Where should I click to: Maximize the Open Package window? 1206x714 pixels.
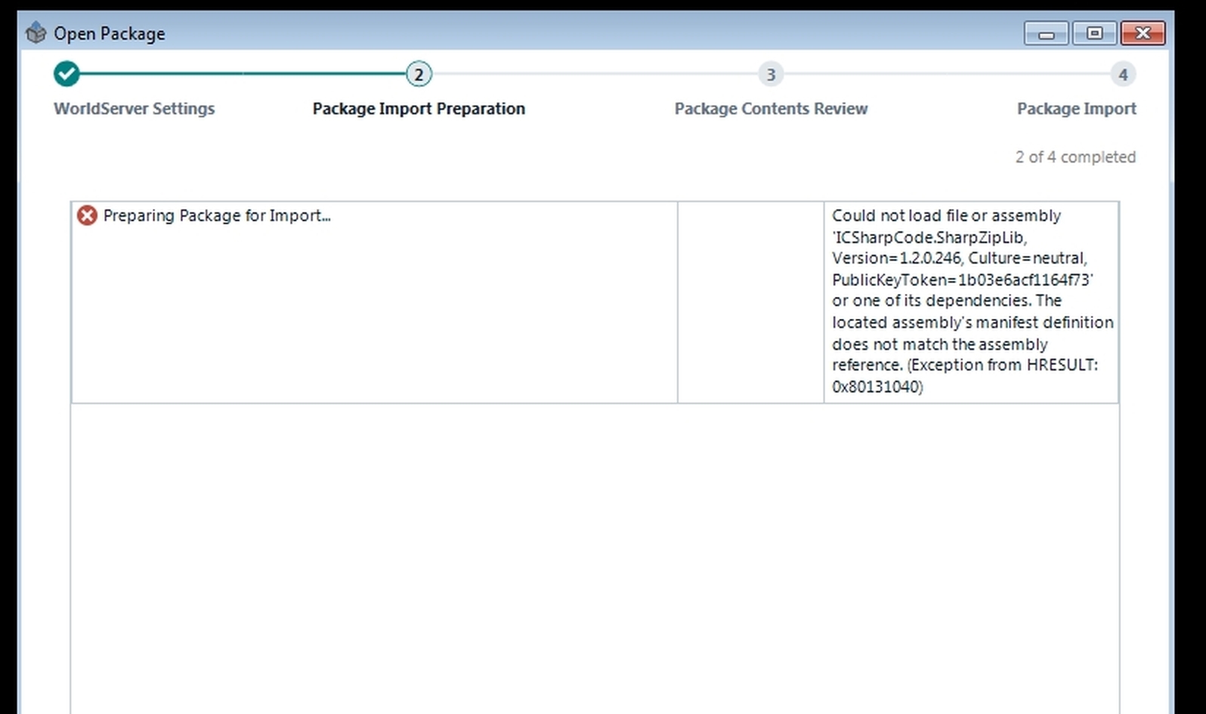[x=1094, y=33]
